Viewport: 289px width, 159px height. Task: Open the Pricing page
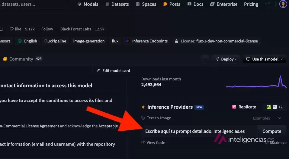(x=251, y=4)
